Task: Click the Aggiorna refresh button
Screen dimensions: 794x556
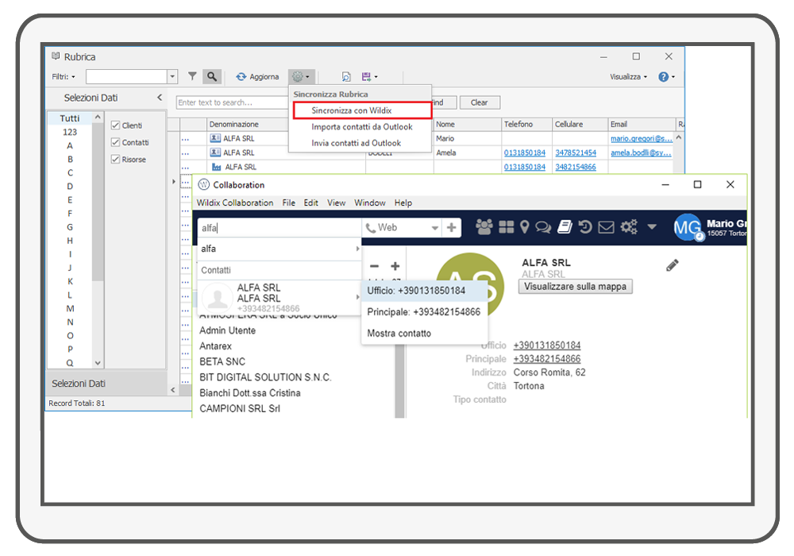Action: 257,77
